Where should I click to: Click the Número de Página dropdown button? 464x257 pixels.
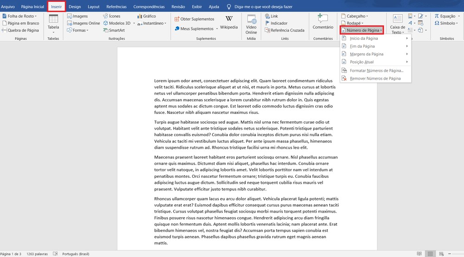point(361,30)
